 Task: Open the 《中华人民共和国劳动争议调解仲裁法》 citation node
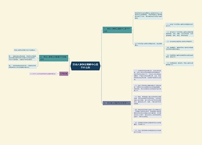[x=43, y=74]
